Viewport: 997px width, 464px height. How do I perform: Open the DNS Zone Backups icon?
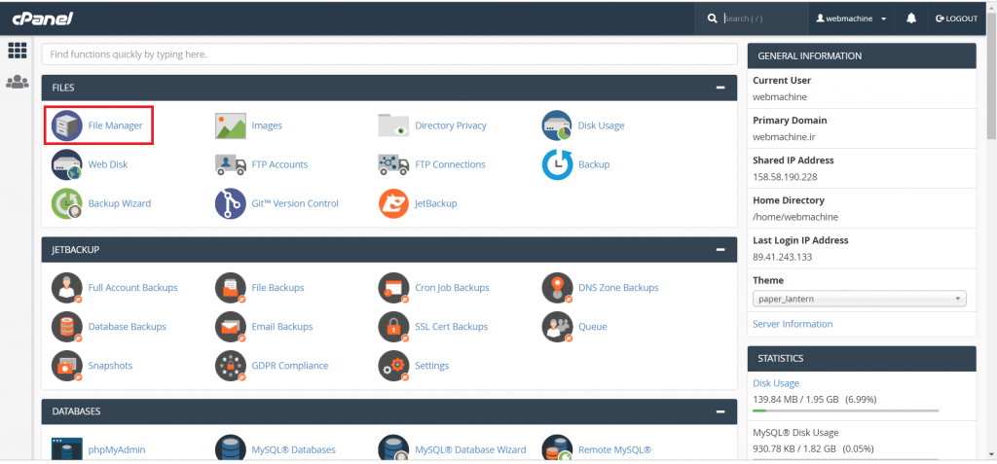pos(557,288)
